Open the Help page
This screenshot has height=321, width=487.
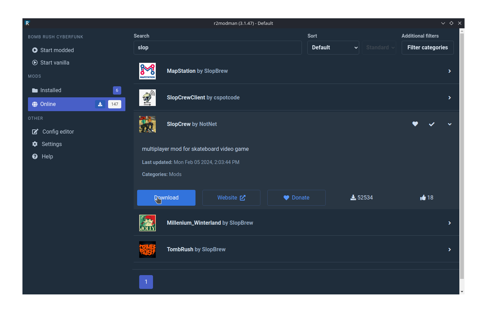77,156
